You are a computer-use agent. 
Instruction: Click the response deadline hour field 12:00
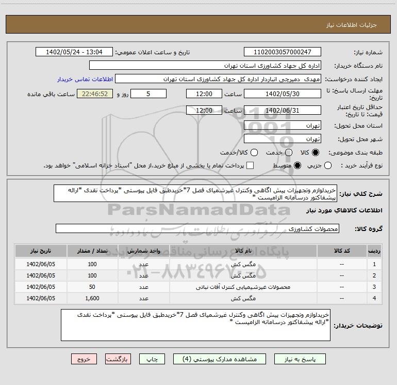point(204,94)
